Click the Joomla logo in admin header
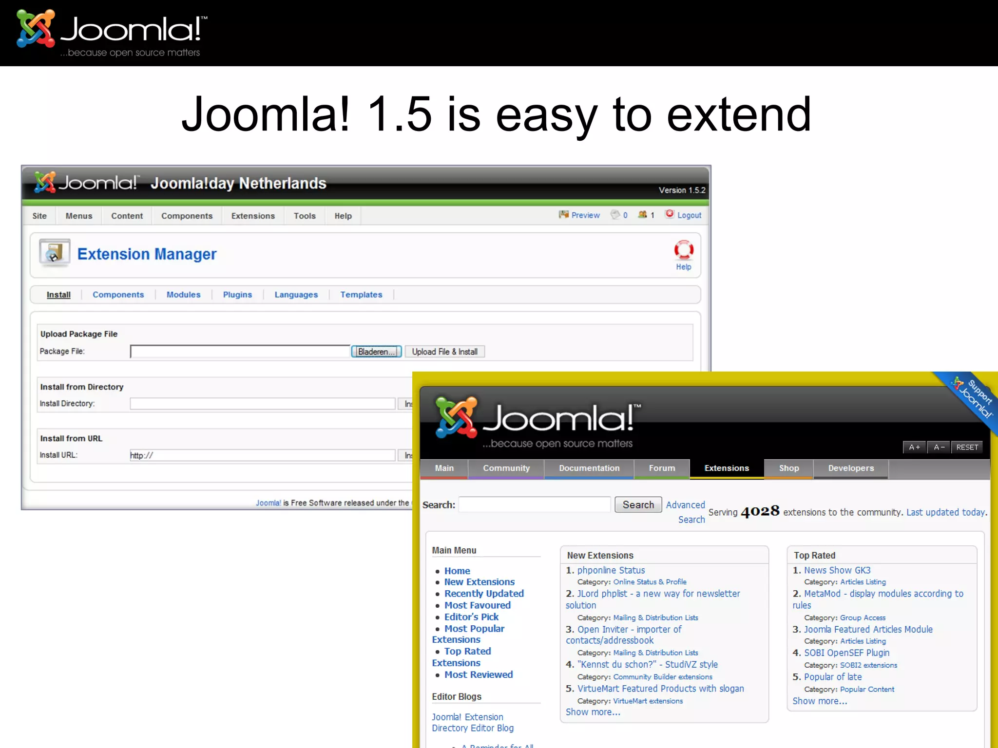The width and height of the screenshot is (998, 748). 87,183
